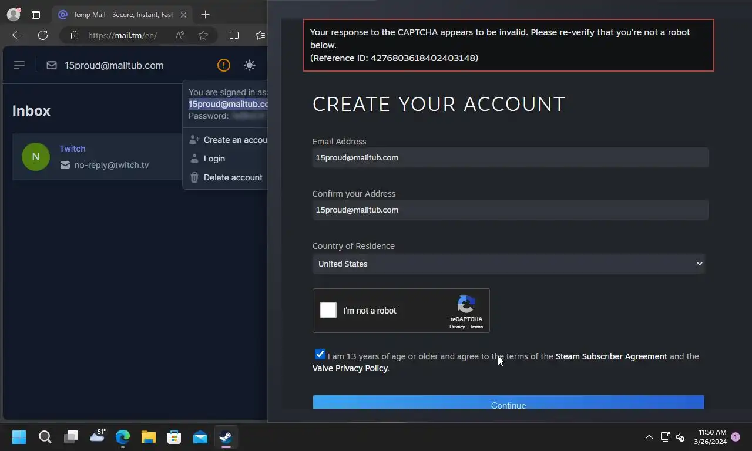Open Microsoft Store from taskbar
The width and height of the screenshot is (752, 451).
tap(174, 437)
